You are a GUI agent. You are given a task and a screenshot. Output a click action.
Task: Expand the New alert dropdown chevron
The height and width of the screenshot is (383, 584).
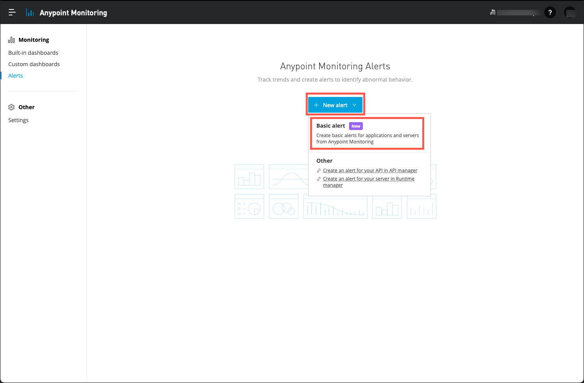point(354,105)
